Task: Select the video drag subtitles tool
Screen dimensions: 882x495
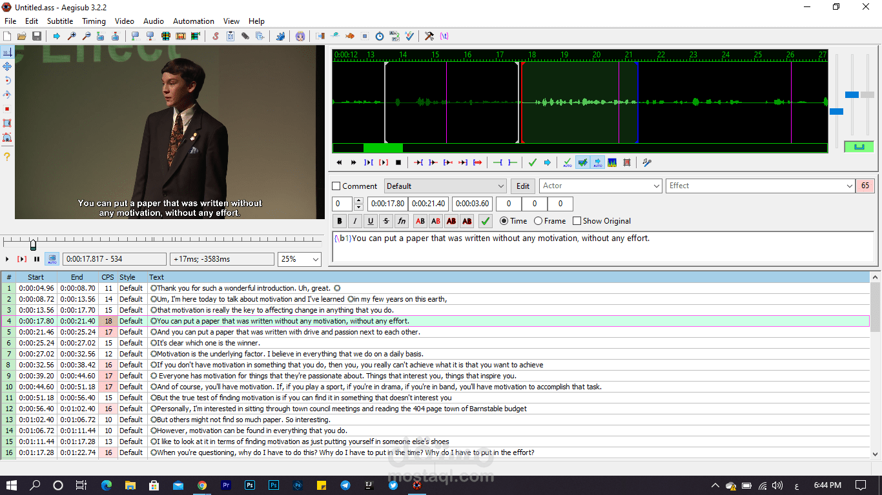Action: 7,66
